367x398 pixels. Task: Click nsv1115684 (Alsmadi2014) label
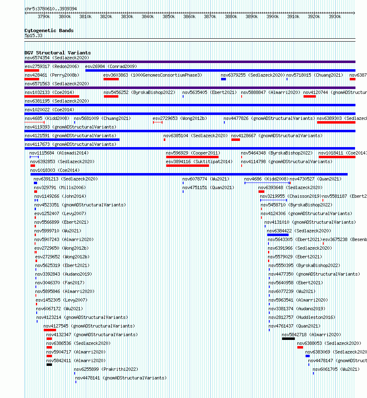point(59,153)
